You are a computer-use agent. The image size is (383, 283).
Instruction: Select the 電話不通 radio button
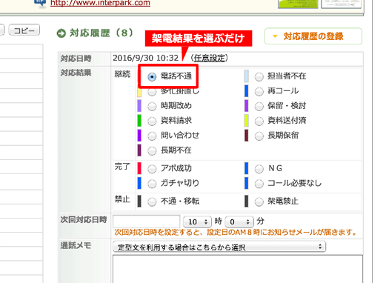tap(152, 77)
